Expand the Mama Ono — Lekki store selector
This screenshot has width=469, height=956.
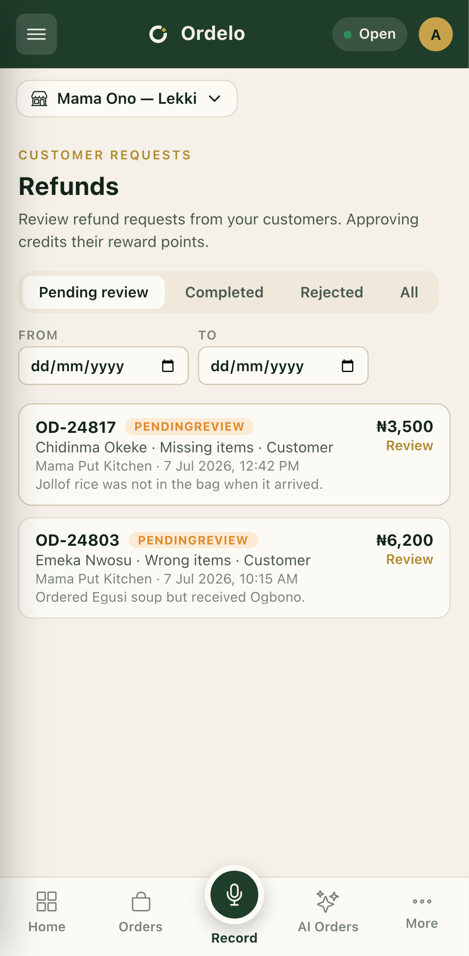pyautogui.click(x=127, y=99)
